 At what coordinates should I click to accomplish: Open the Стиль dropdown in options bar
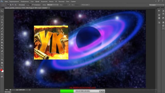(53, 5)
